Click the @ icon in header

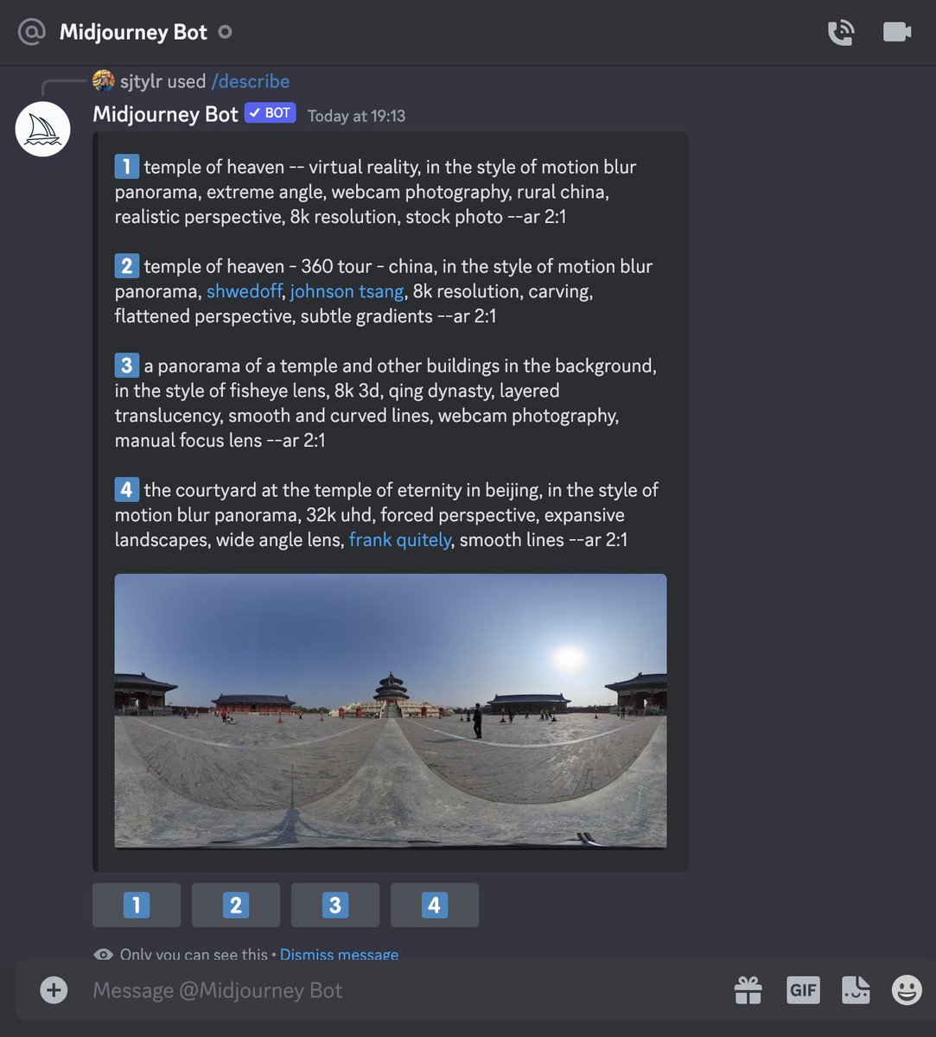[32, 32]
